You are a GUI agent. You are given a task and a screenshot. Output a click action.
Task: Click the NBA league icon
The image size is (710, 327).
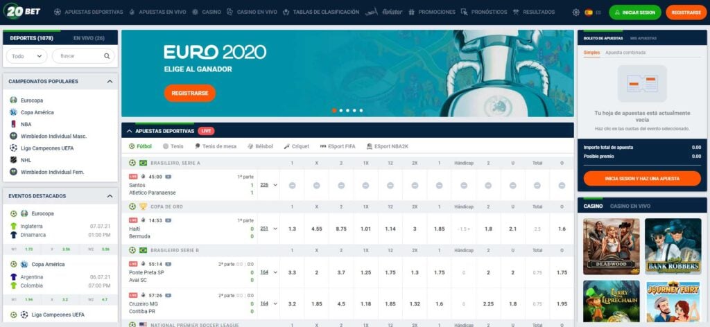click(x=13, y=124)
